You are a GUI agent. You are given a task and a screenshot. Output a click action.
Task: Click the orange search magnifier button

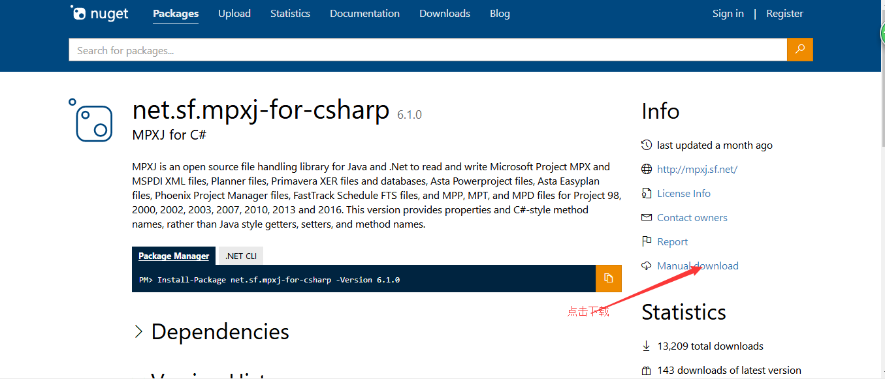tap(800, 50)
